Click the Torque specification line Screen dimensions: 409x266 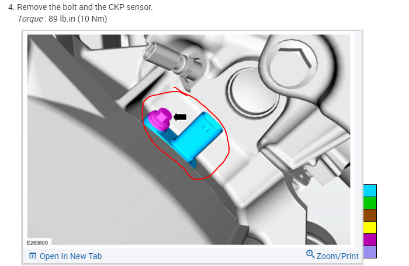coord(63,19)
